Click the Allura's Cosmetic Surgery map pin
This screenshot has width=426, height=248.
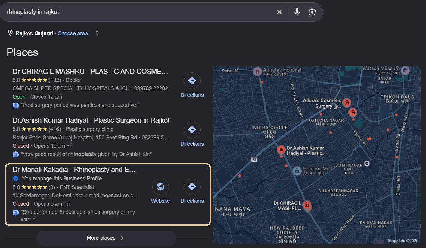347,102
